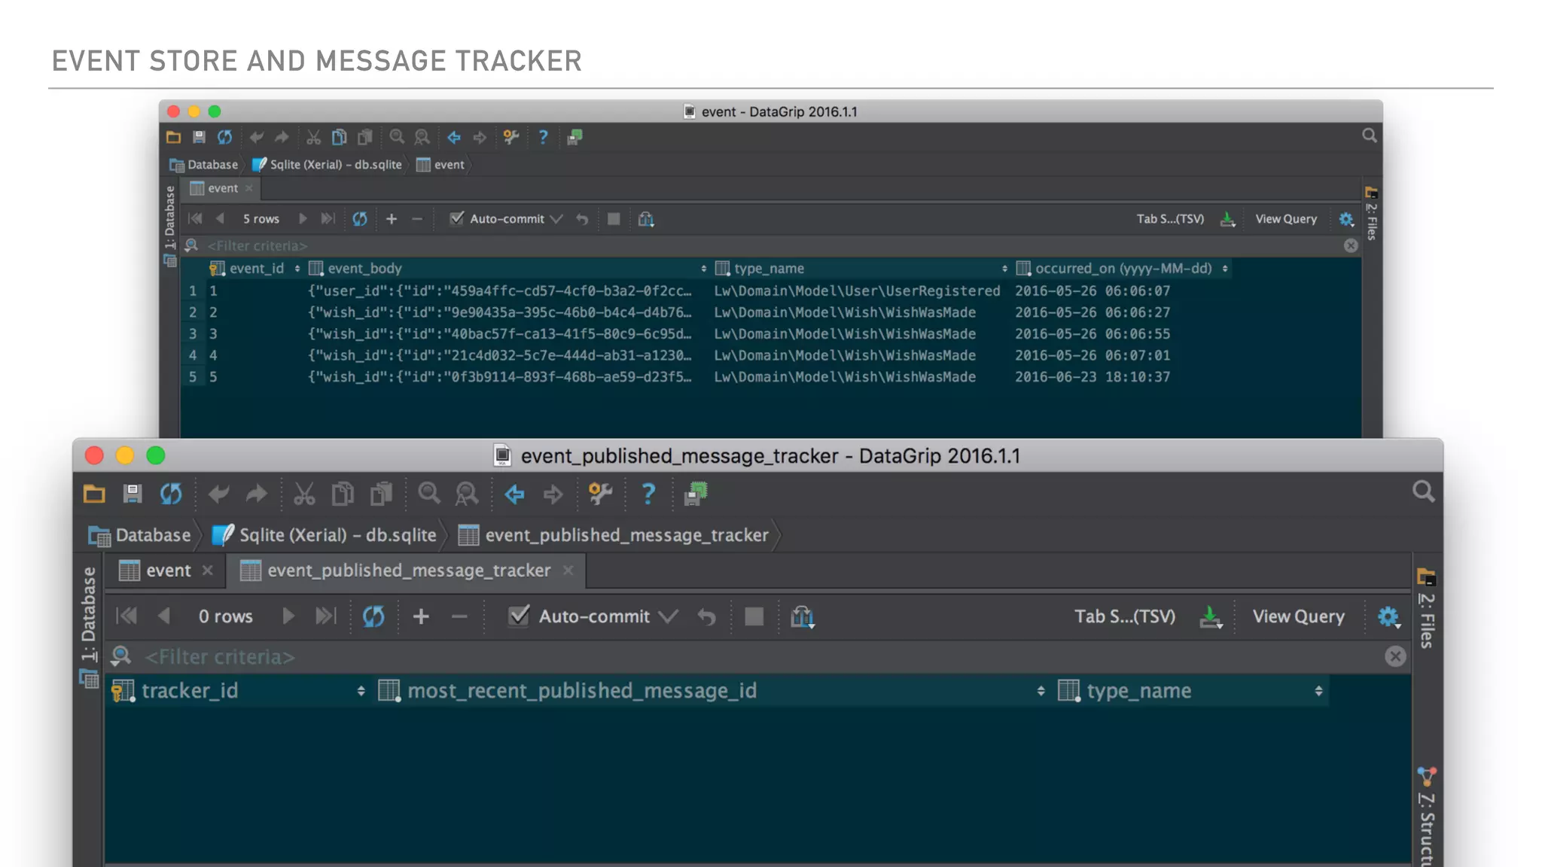Click the blue back arrow in tracker window
The width and height of the screenshot is (1542, 867).
[x=514, y=494]
